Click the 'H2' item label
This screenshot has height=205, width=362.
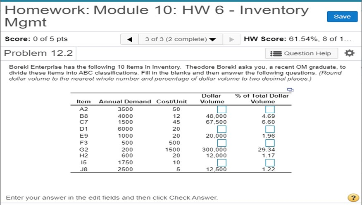[x=84, y=155]
